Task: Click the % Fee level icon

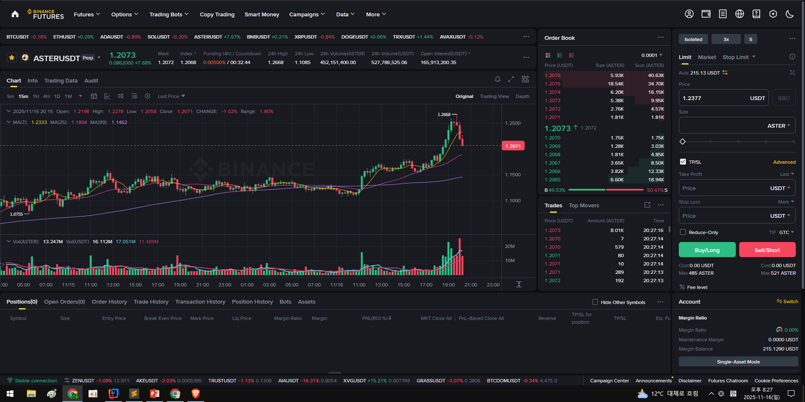Action: click(x=682, y=287)
